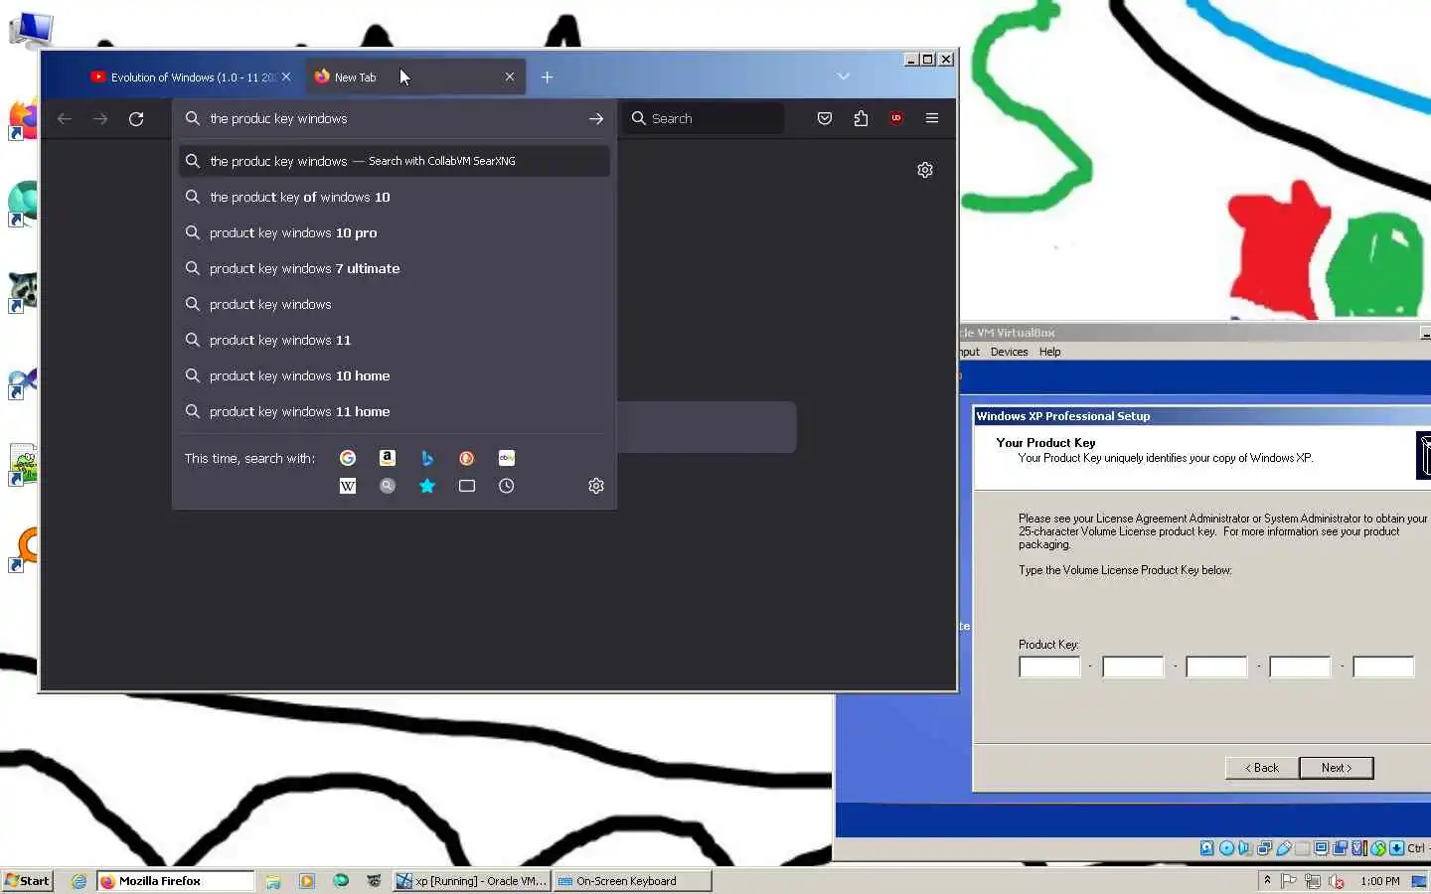Search history using clock icon
Image resolution: width=1431 pixels, height=894 pixels.
pyautogui.click(x=507, y=486)
